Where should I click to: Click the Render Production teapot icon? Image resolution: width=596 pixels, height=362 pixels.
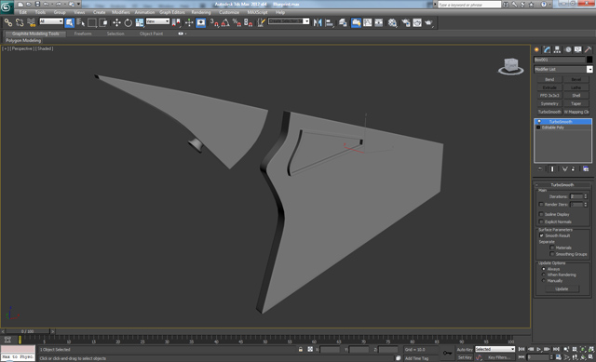click(428, 22)
